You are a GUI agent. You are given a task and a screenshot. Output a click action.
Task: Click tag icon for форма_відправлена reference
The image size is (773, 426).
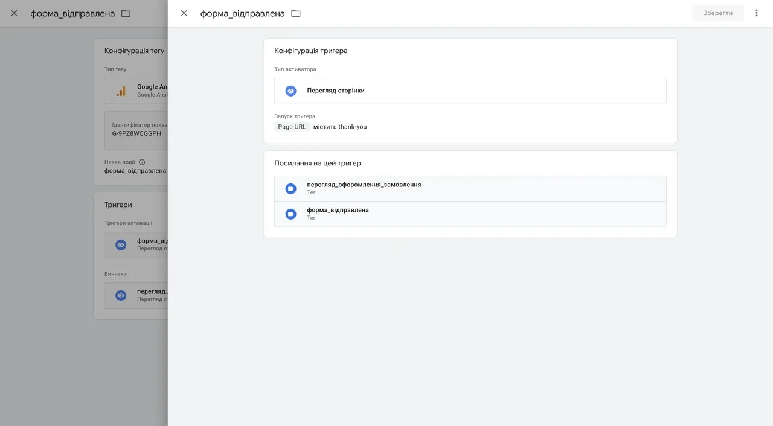290,214
